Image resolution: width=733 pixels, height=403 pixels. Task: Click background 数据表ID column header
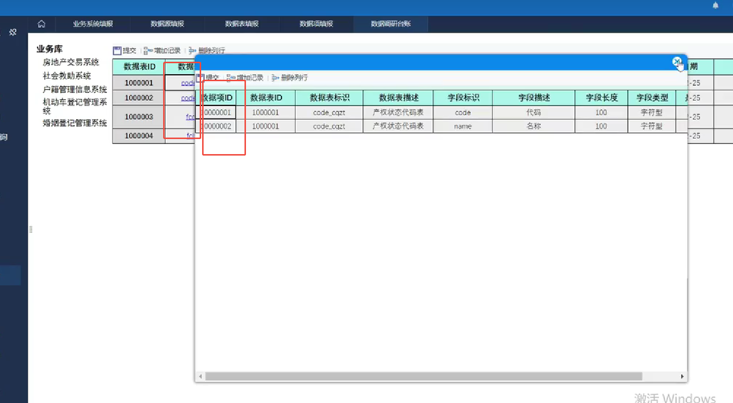139,67
